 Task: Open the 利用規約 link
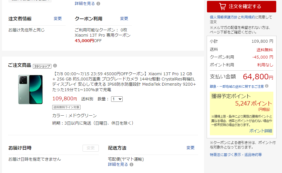248,17
